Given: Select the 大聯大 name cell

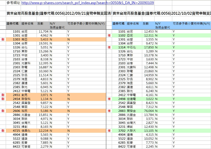Looking at the screenshot, I should [x=131, y=131].
